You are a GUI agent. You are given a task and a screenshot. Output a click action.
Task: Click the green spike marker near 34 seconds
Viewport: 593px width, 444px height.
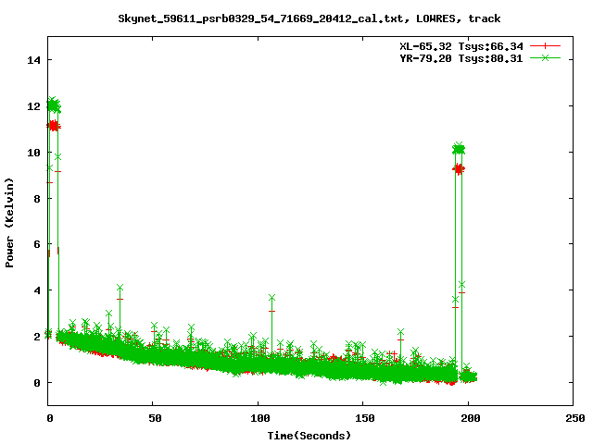point(120,288)
